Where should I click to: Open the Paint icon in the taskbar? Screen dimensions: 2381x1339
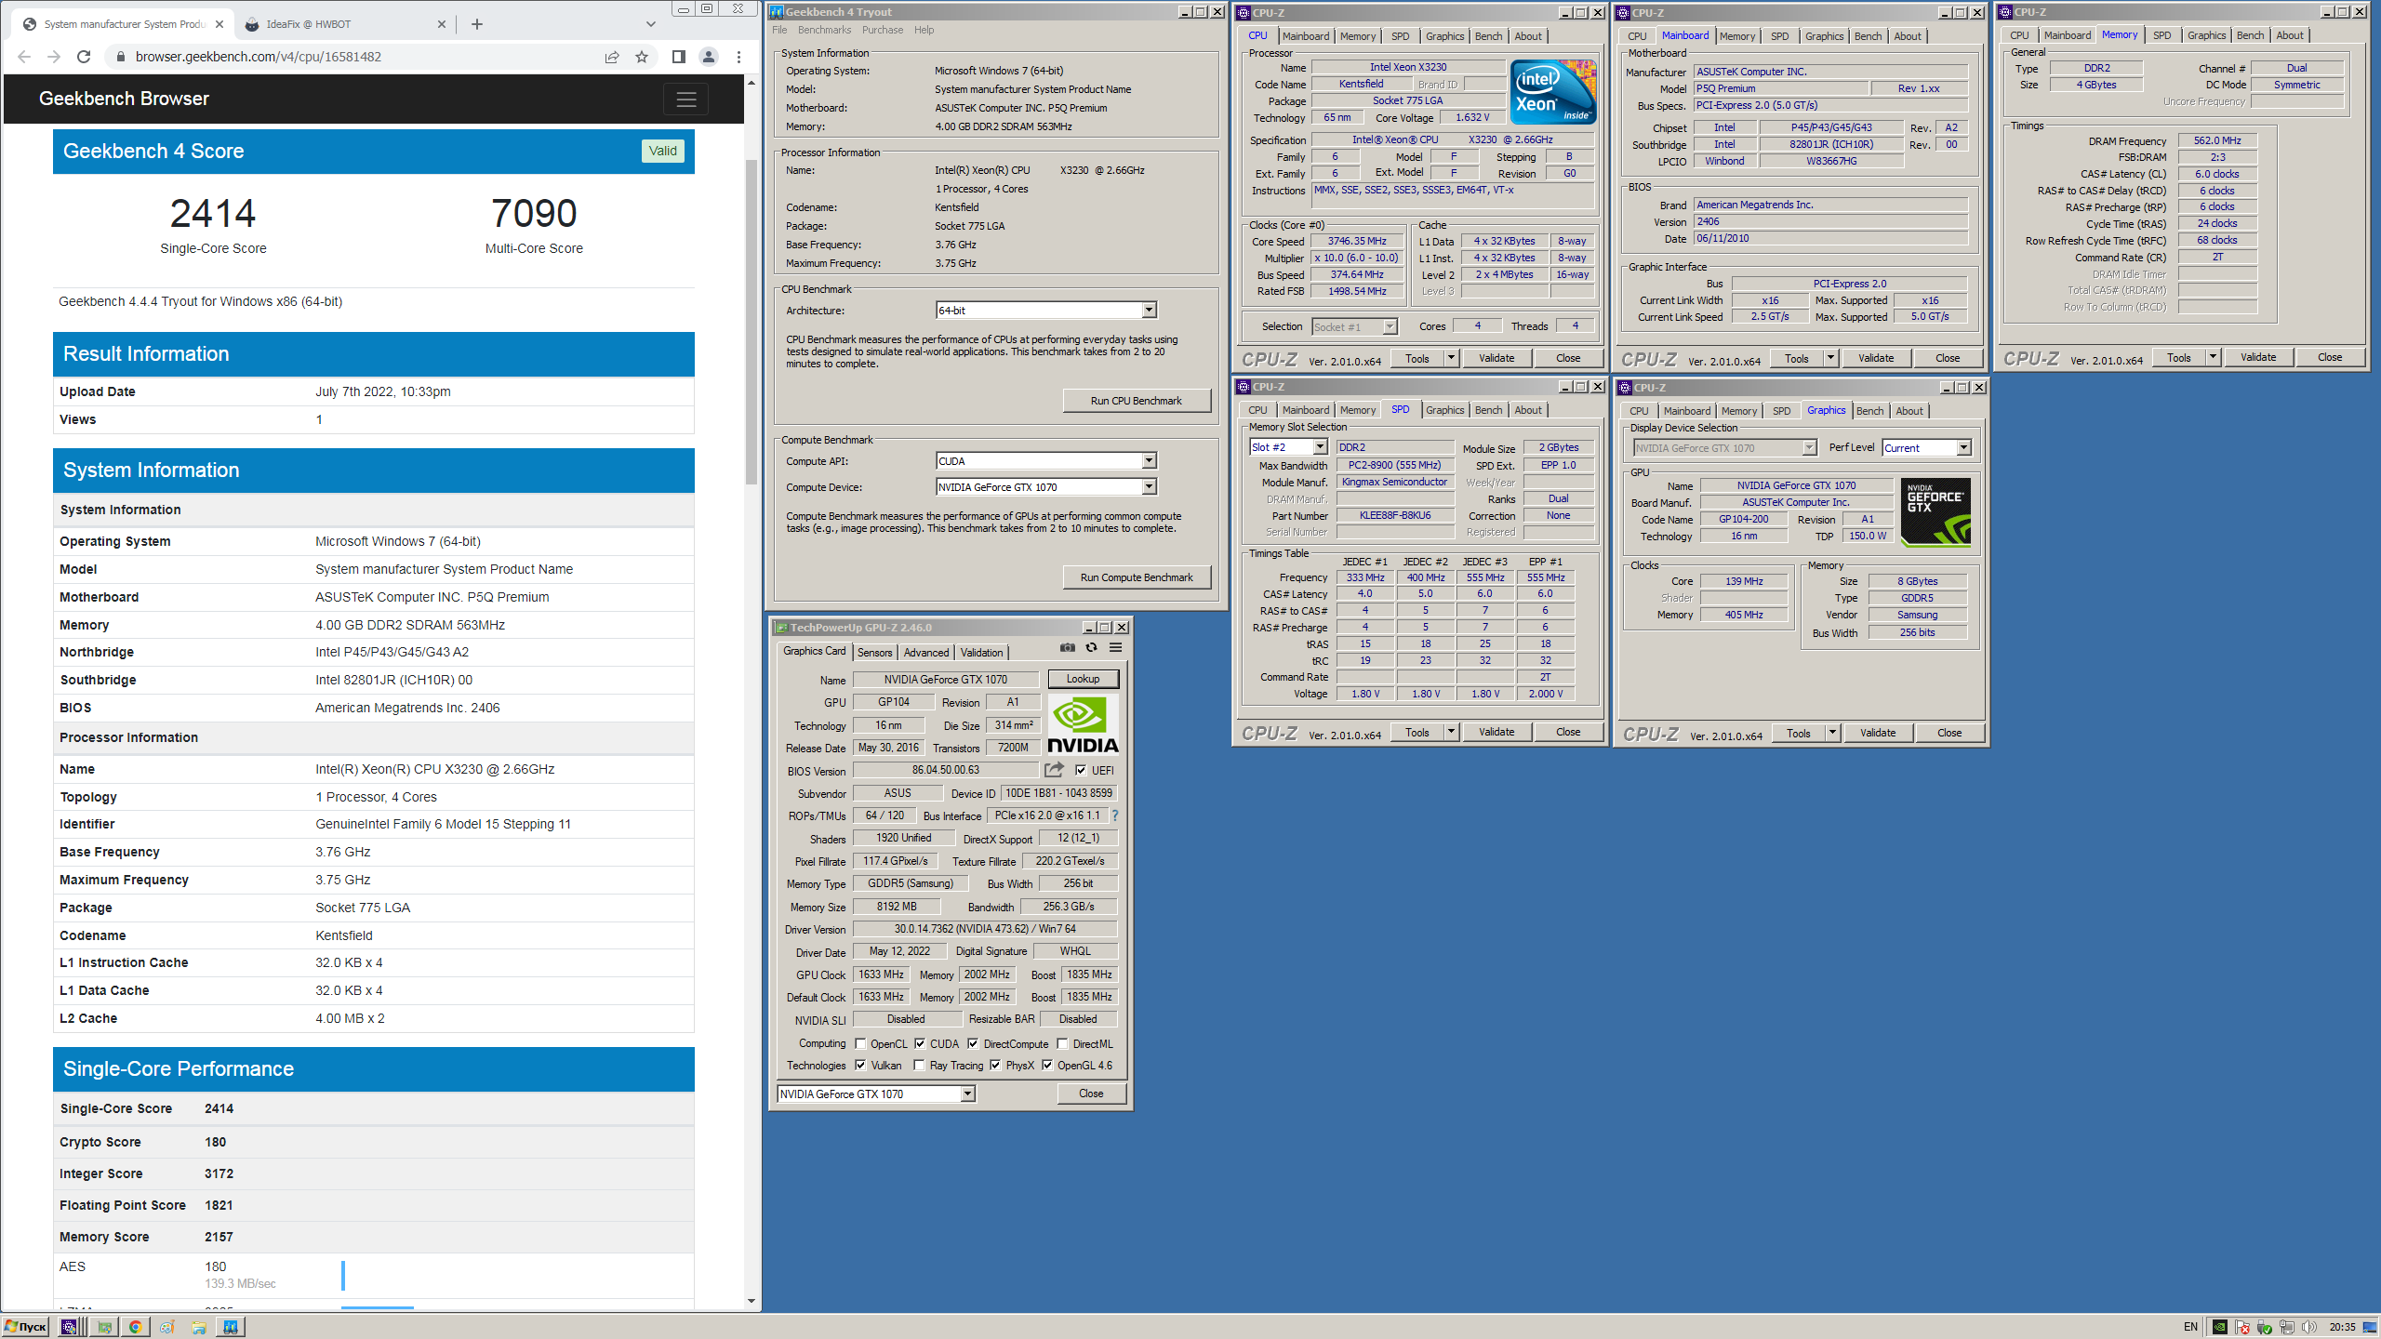167,1327
